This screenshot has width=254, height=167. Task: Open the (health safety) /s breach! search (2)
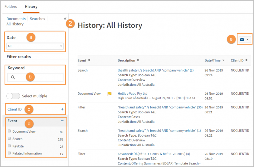[x=156, y=70]
